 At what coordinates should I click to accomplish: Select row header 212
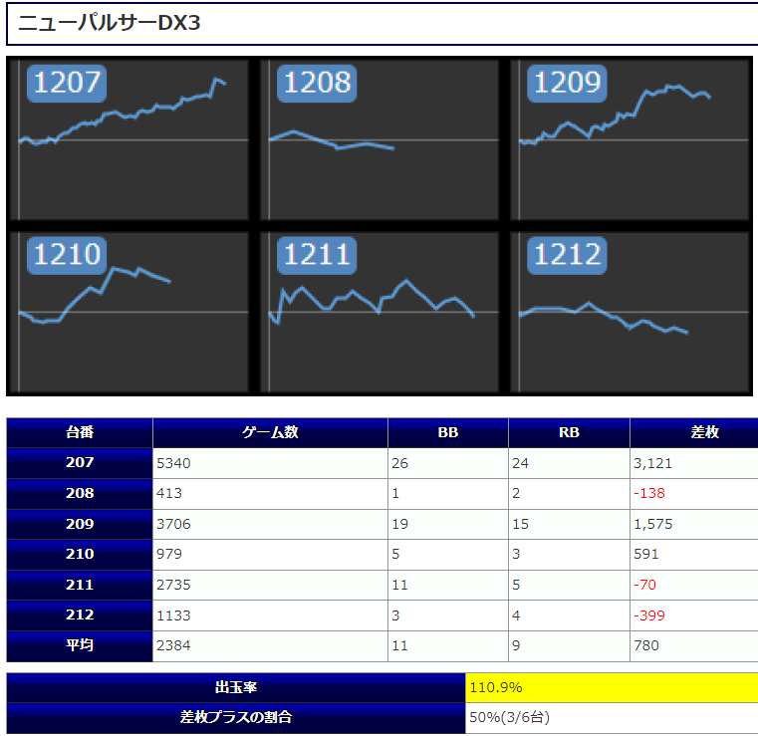pyautogui.click(x=80, y=615)
